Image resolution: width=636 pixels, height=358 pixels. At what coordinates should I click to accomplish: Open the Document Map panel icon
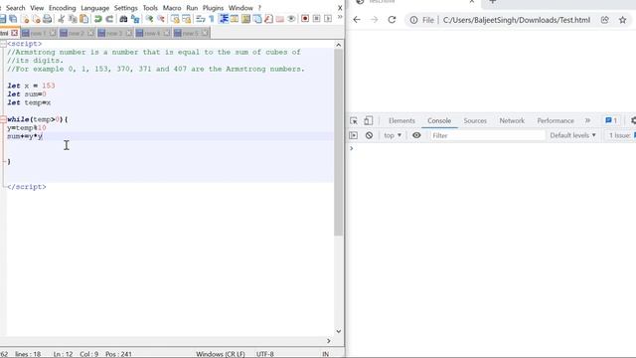click(x=245, y=19)
